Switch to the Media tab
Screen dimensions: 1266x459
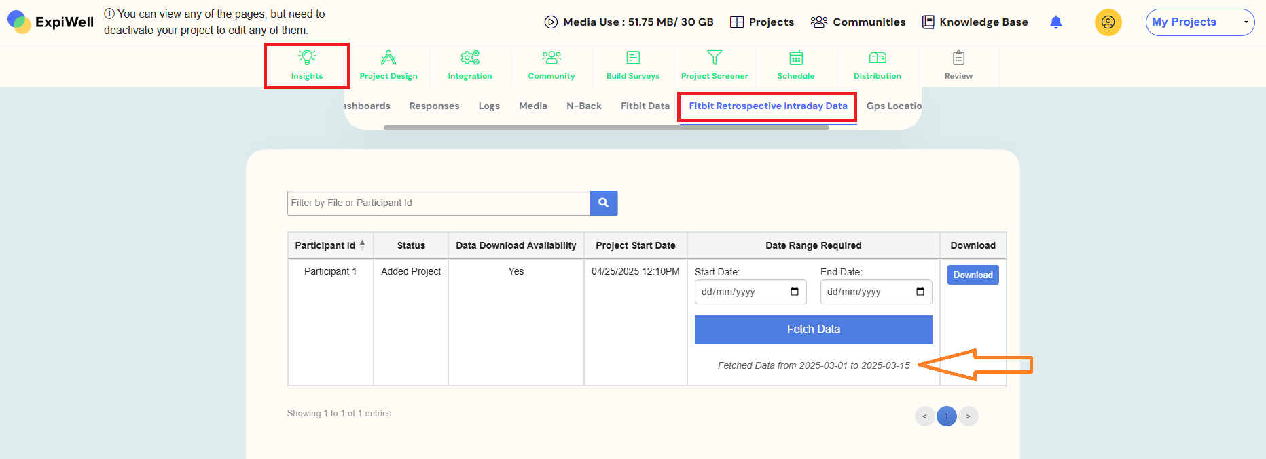pos(533,106)
